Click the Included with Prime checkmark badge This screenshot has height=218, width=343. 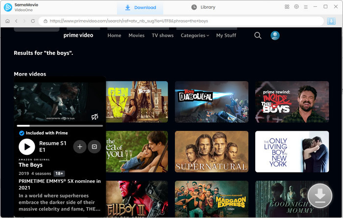22,133
